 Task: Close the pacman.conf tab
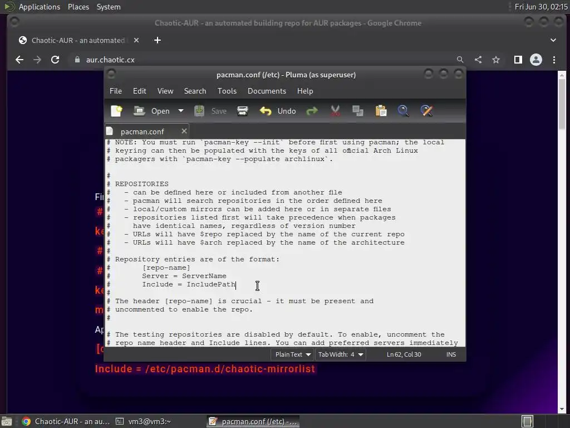point(184,131)
